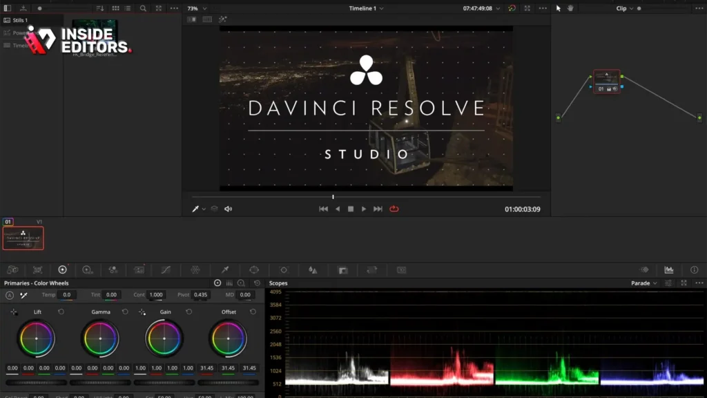Screen dimensions: 707x398
Task: Open the viewer options three-dot menu
Action: [x=543, y=8]
